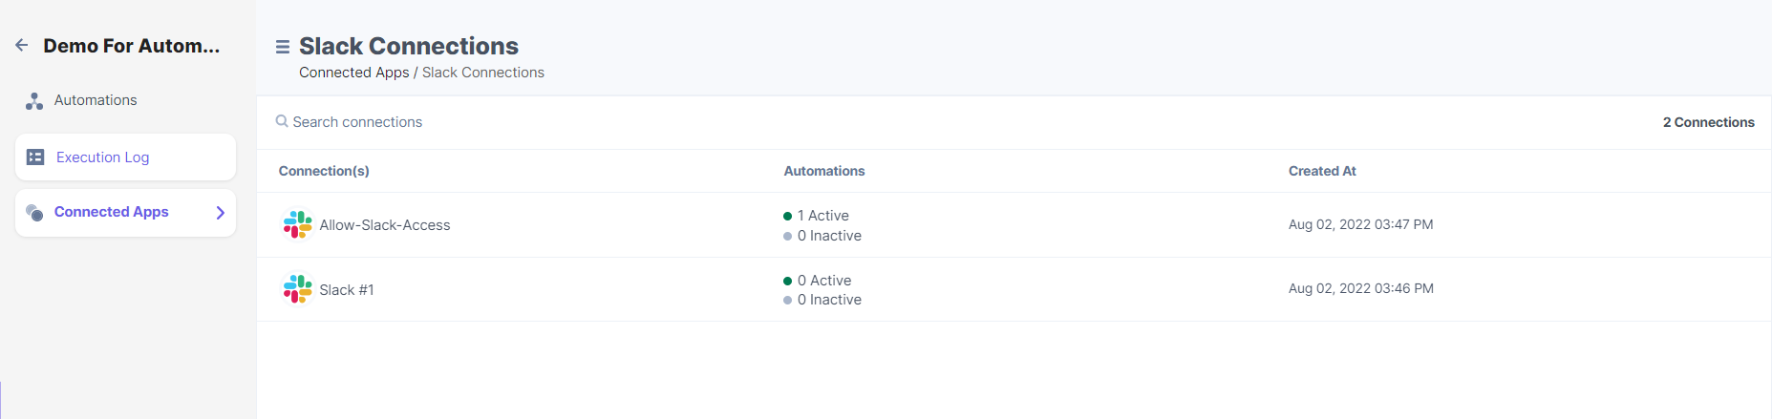The height and width of the screenshot is (419, 1772).
Task: Open Automations via its sidebar icon
Action: point(34,101)
